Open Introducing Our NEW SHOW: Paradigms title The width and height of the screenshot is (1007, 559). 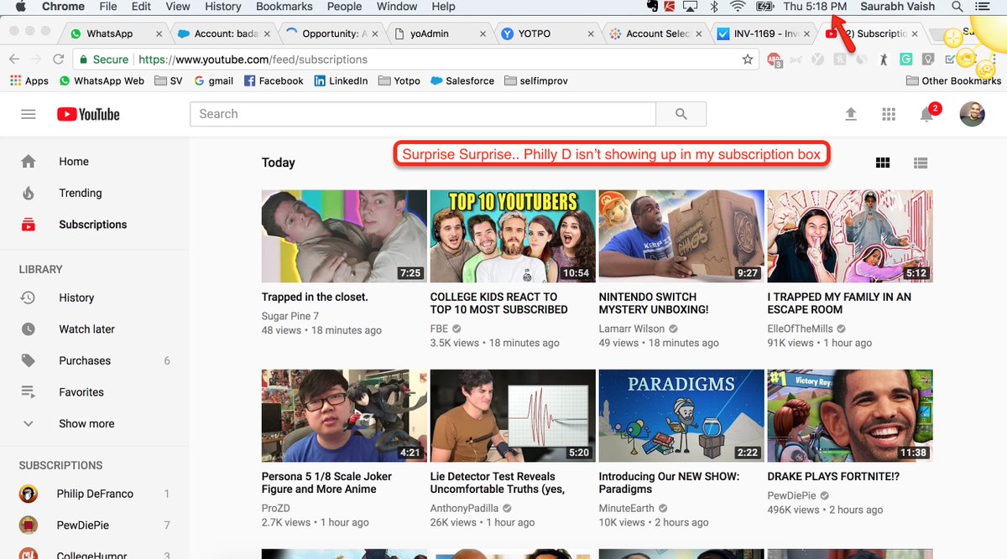tap(669, 483)
